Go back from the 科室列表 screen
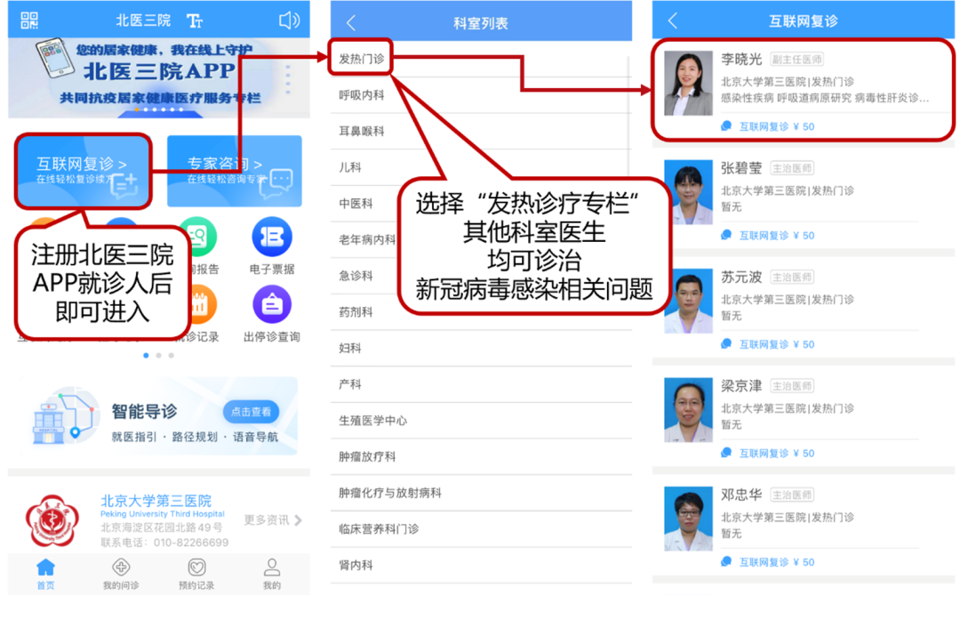Viewport: 960px width, 620px height. pyautogui.click(x=351, y=23)
